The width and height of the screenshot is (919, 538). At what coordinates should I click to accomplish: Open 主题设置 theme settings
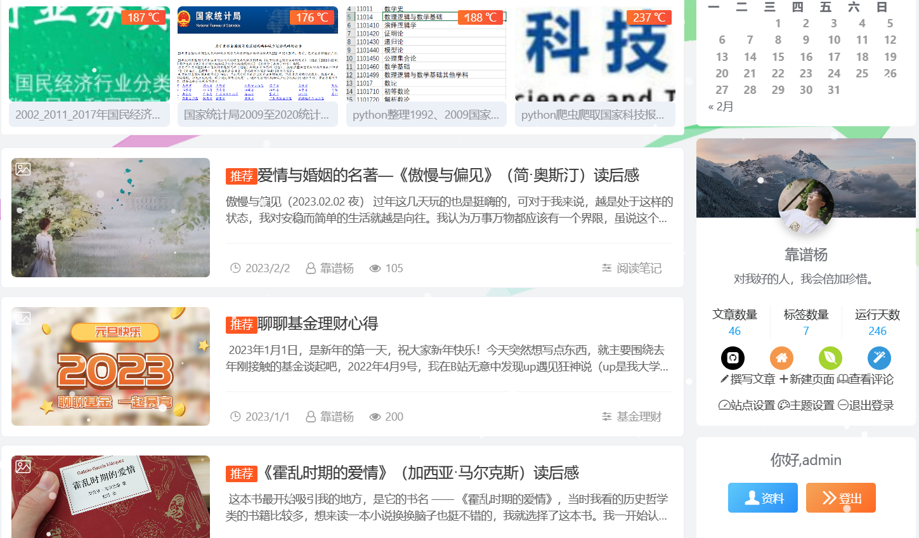806,405
